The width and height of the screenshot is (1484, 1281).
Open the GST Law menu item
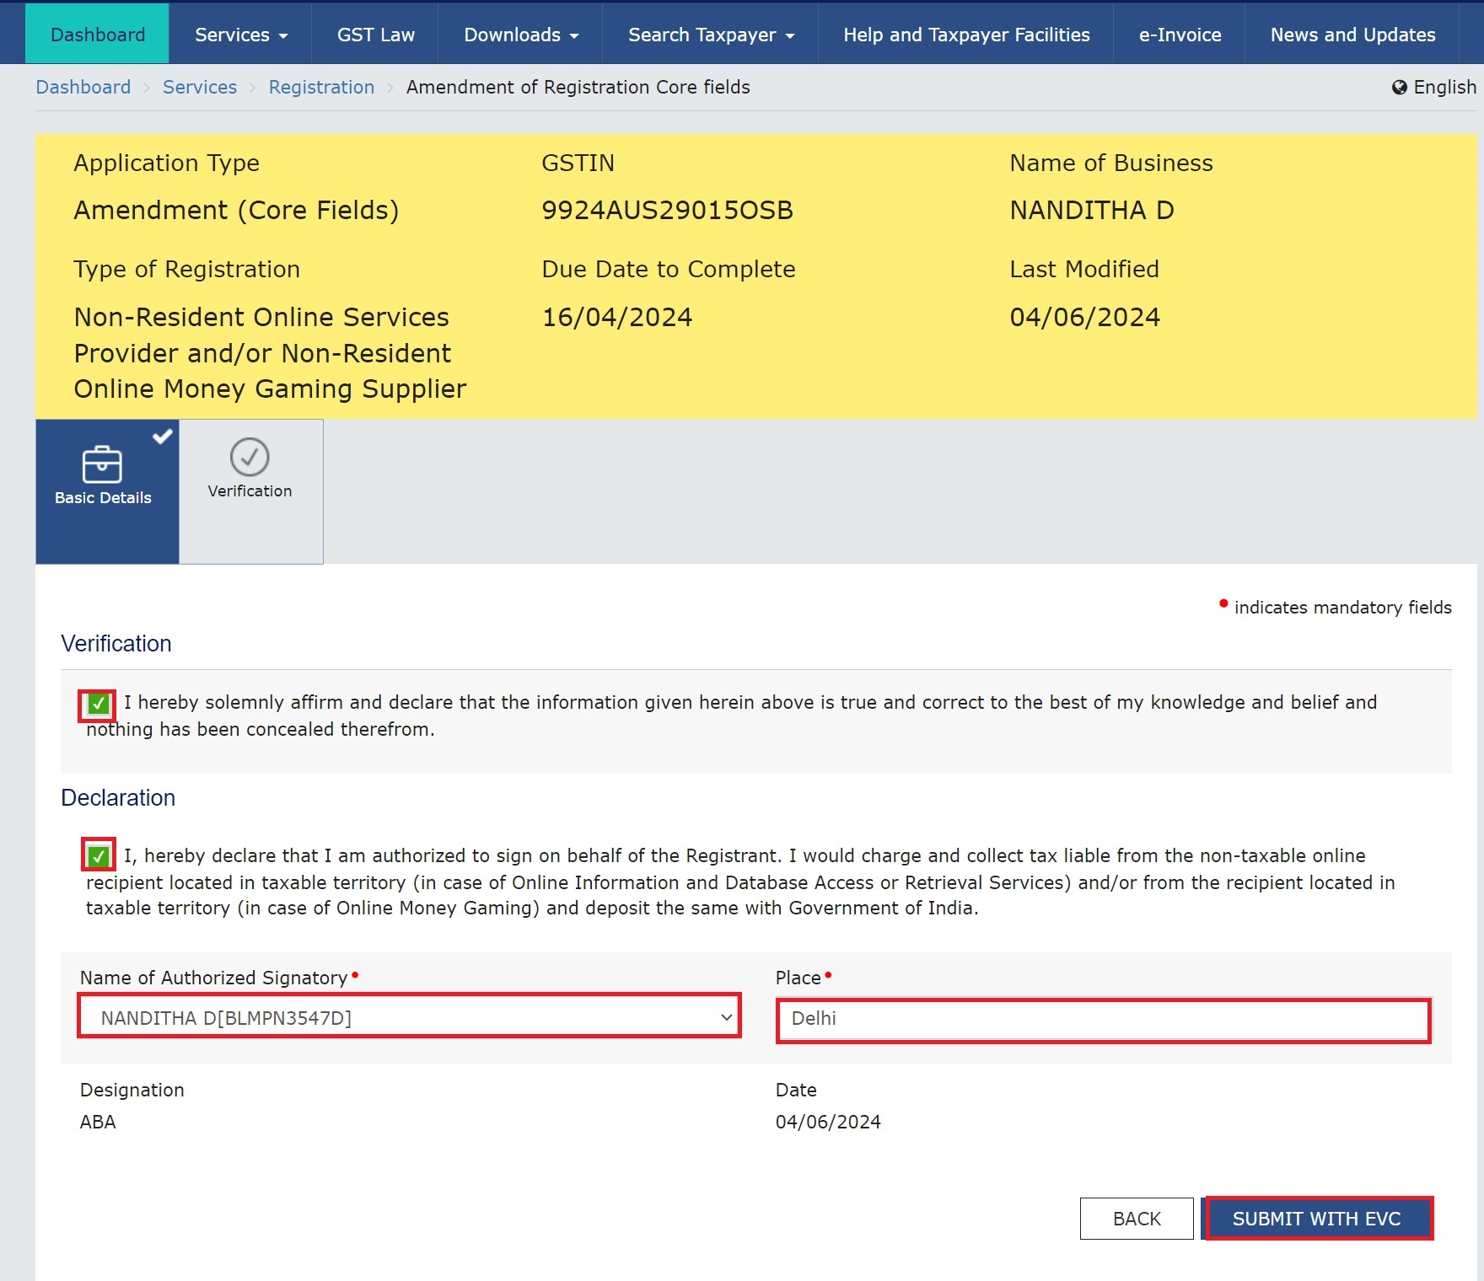click(375, 35)
